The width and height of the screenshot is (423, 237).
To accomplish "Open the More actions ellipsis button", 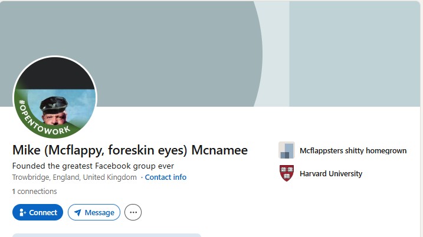I will click(x=133, y=212).
